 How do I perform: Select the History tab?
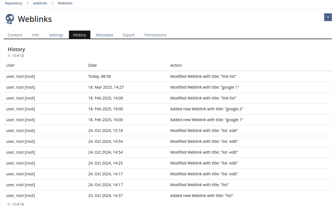pyautogui.click(x=80, y=35)
